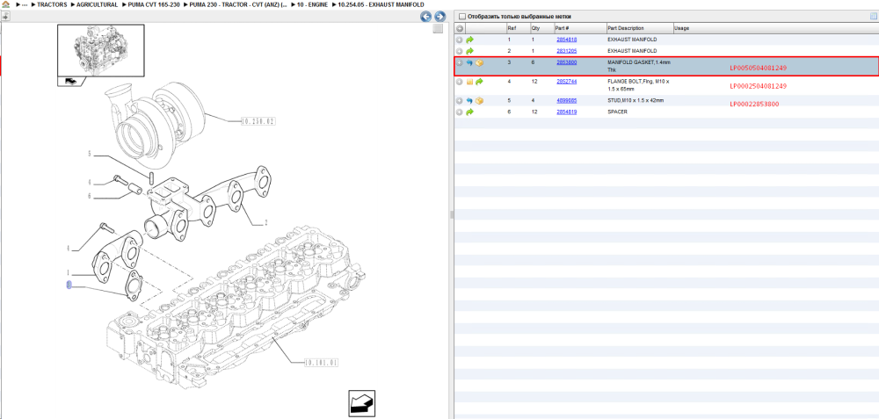
Task: Open part number link 2854818
Action: click(566, 40)
